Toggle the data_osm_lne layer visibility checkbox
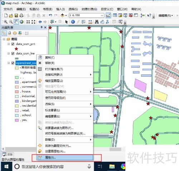The width and height of the screenshot is (179, 171). pyautogui.click(x=13, y=54)
